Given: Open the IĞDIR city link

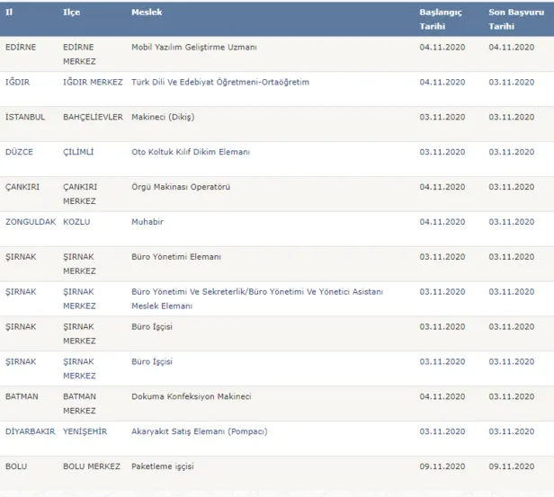Looking at the screenshot, I should [19, 82].
